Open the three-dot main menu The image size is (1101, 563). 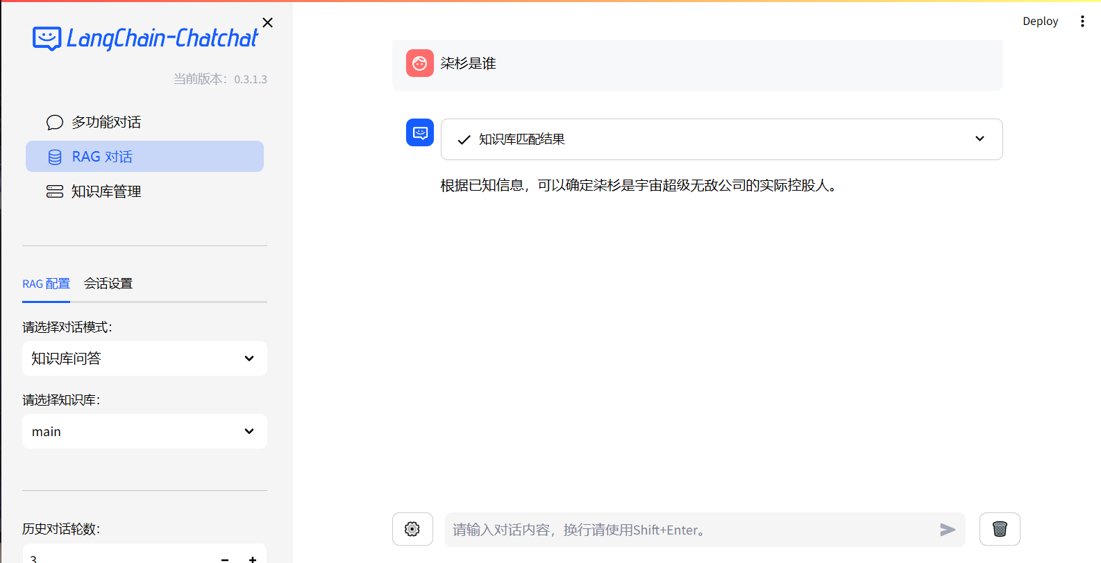pyautogui.click(x=1082, y=21)
